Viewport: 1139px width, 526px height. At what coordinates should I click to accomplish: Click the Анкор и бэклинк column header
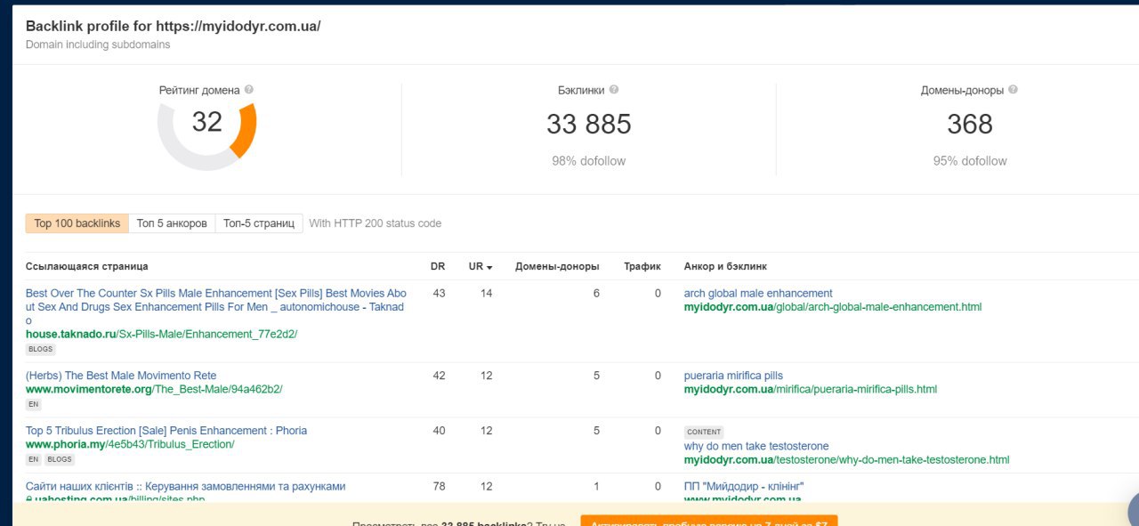[x=725, y=266]
